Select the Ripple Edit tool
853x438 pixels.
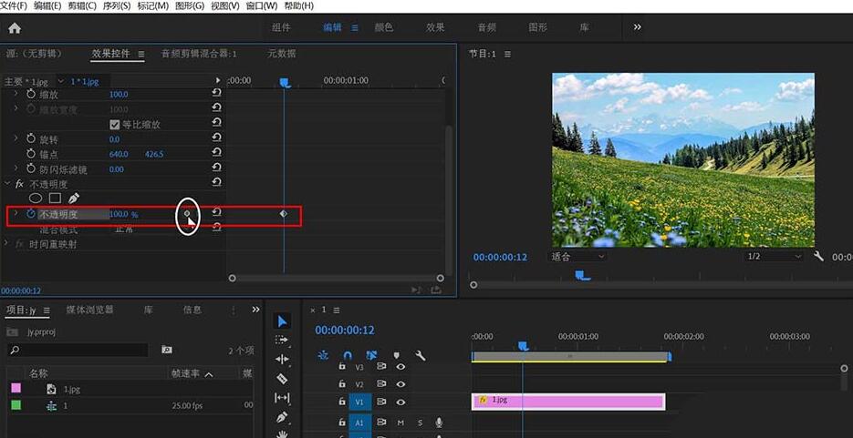(282, 360)
